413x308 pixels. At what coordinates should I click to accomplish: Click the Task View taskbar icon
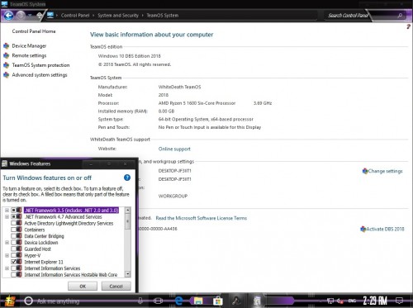(158, 301)
